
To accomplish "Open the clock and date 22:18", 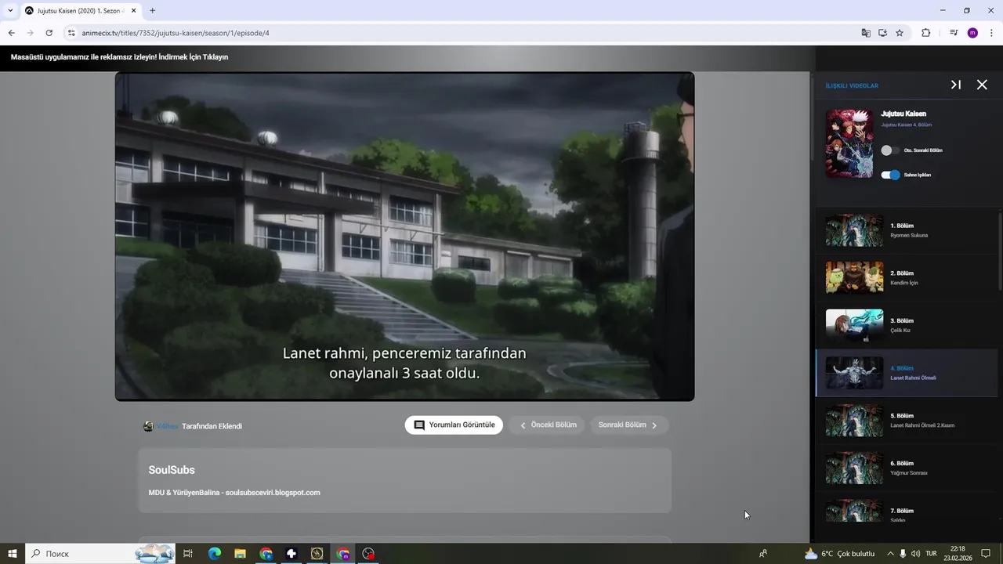I will pos(958,554).
